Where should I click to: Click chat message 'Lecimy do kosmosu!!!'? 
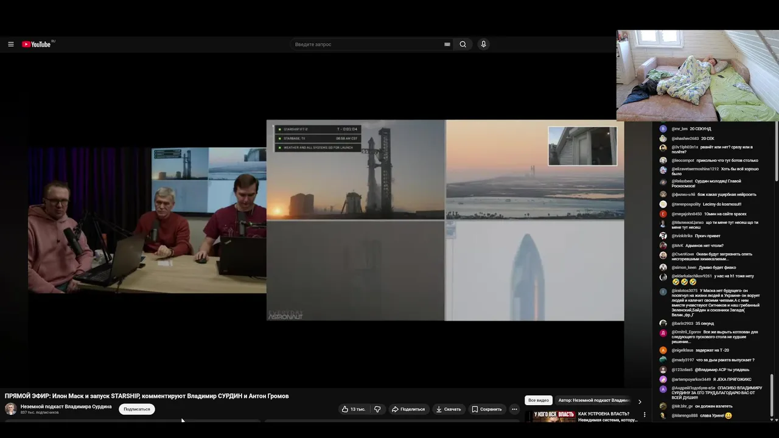pos(722,204)
